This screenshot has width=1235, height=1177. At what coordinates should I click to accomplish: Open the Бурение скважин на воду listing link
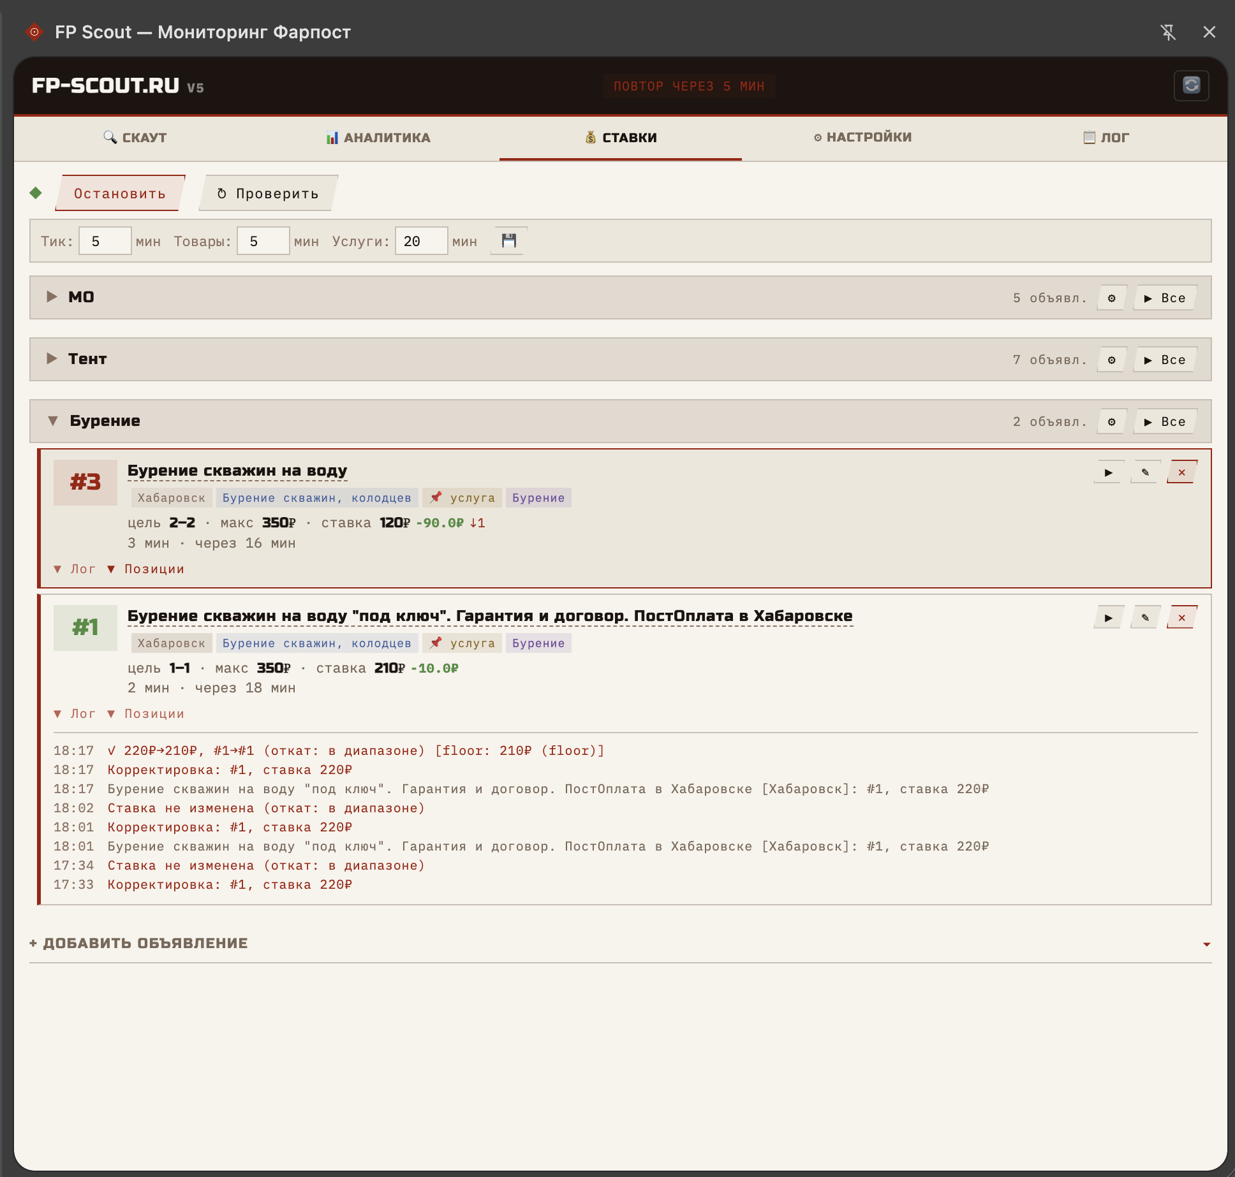coord(237,471)
